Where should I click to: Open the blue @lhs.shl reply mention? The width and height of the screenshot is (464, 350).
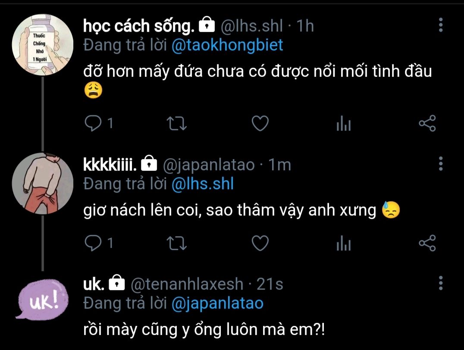(x=202, y=184)
